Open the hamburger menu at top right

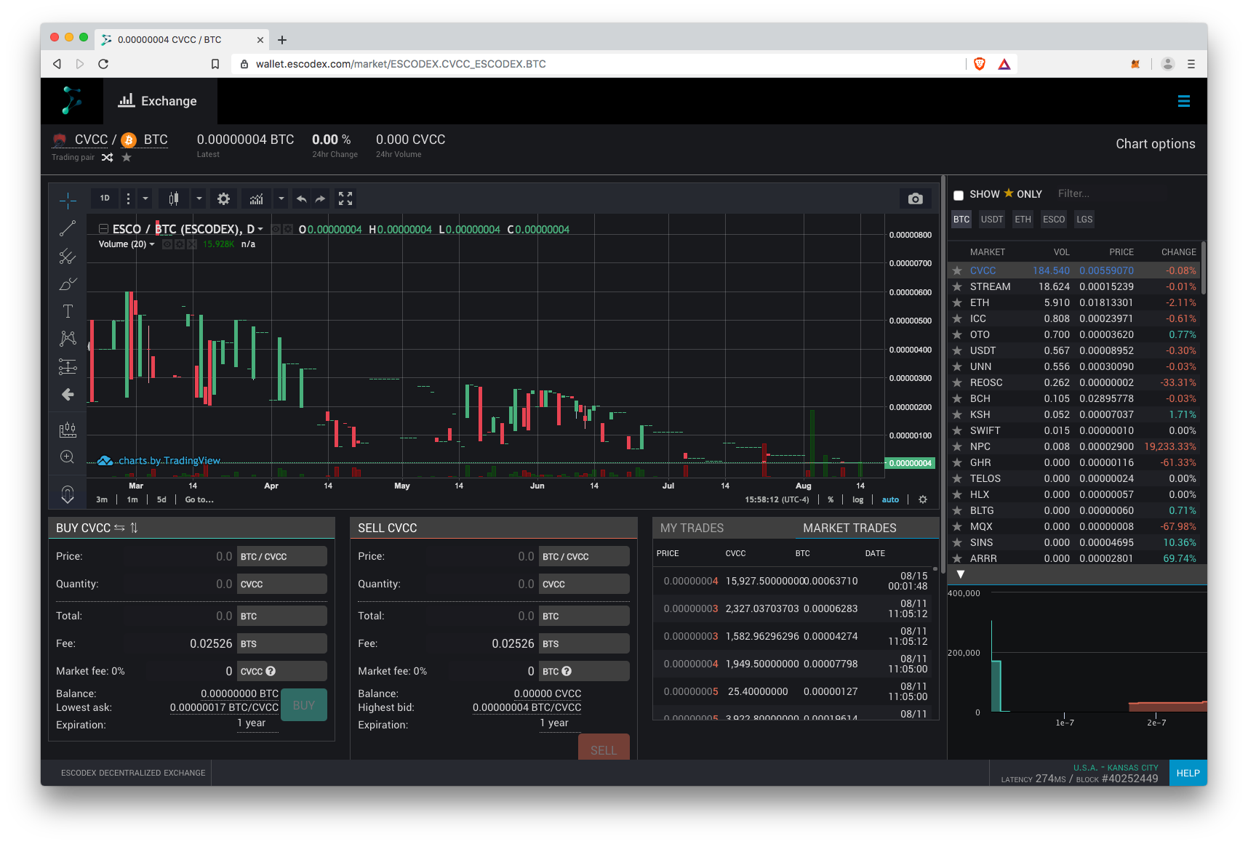1184,102
